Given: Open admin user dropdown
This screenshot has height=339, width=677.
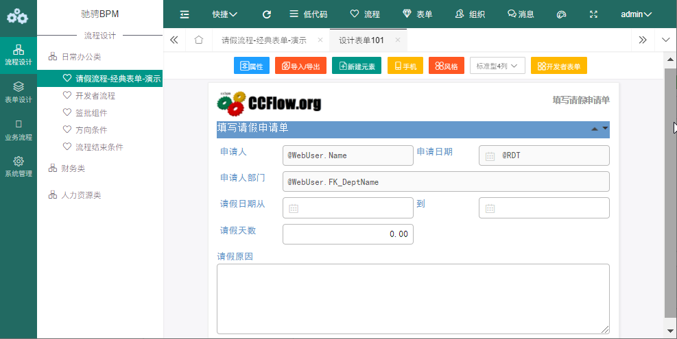Looking at the screenshot, I should [x=637, y=14].
